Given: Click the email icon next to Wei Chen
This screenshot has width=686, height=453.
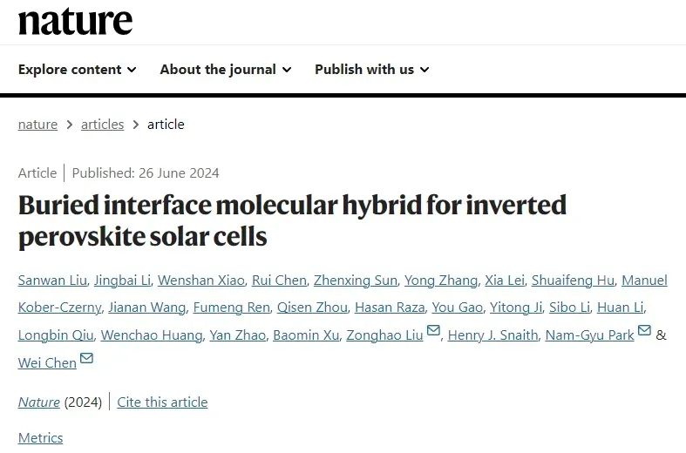Looking at the screenshot, I should coord(86,359).
